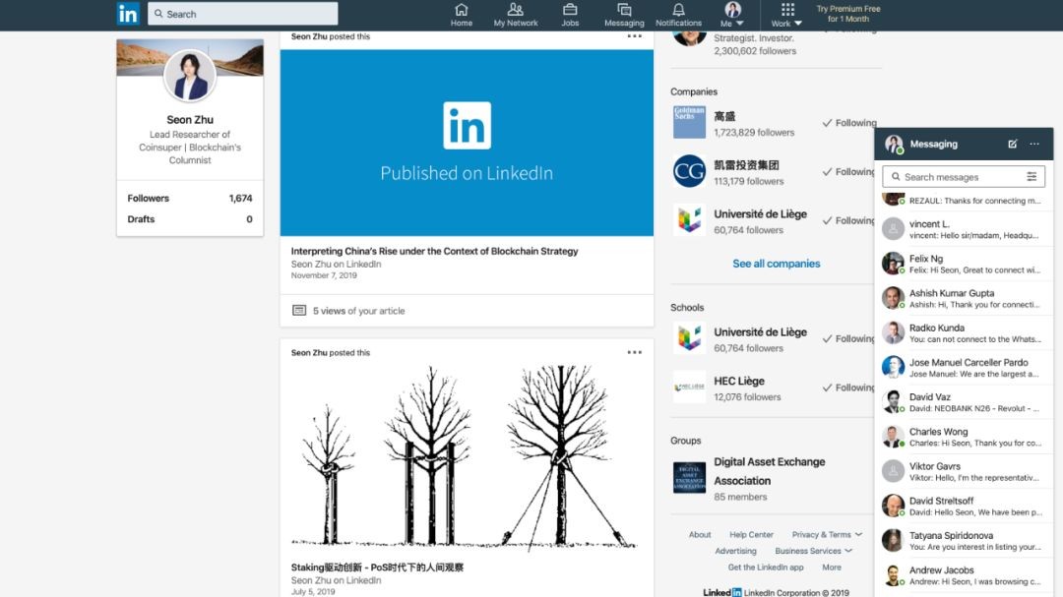Go to My Network in the header
Screen dimensions: 1063x597
tap(515, 14)
